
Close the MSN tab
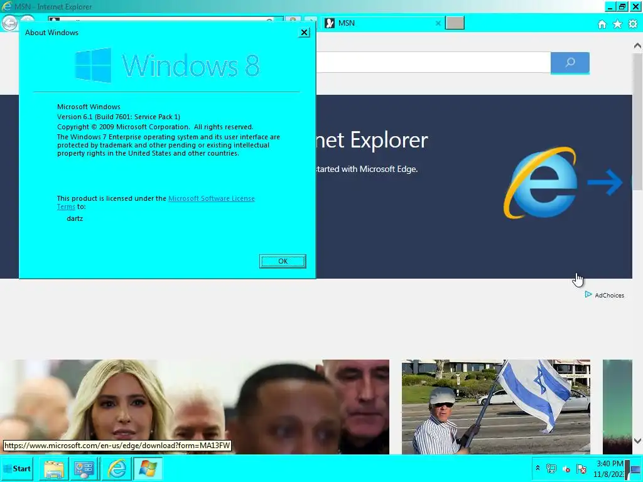pyautogui.click(x=438, y=23)
